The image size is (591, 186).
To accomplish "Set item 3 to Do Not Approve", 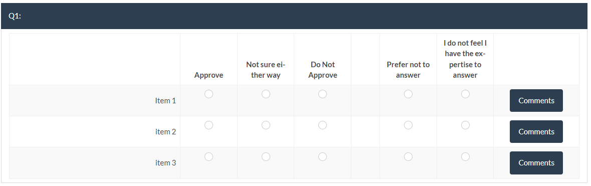I will click(x=322, y=156).
